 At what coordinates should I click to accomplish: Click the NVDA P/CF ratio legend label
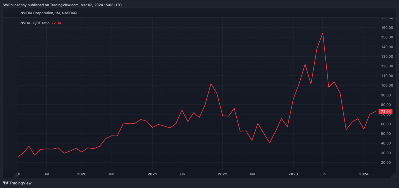point(35,23)
